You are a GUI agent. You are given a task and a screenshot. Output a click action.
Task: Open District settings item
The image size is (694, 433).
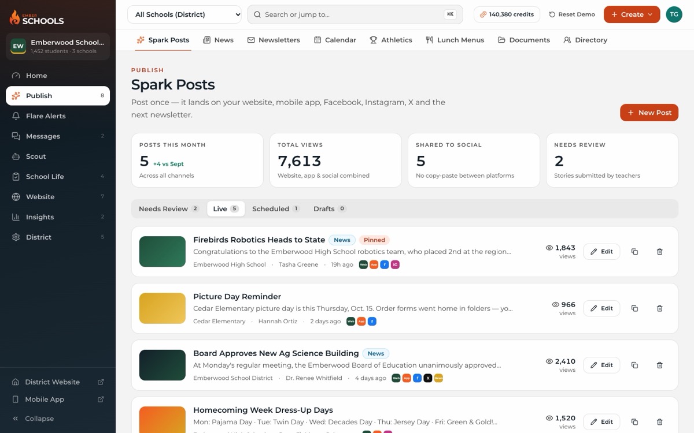[x=58, y=237]
